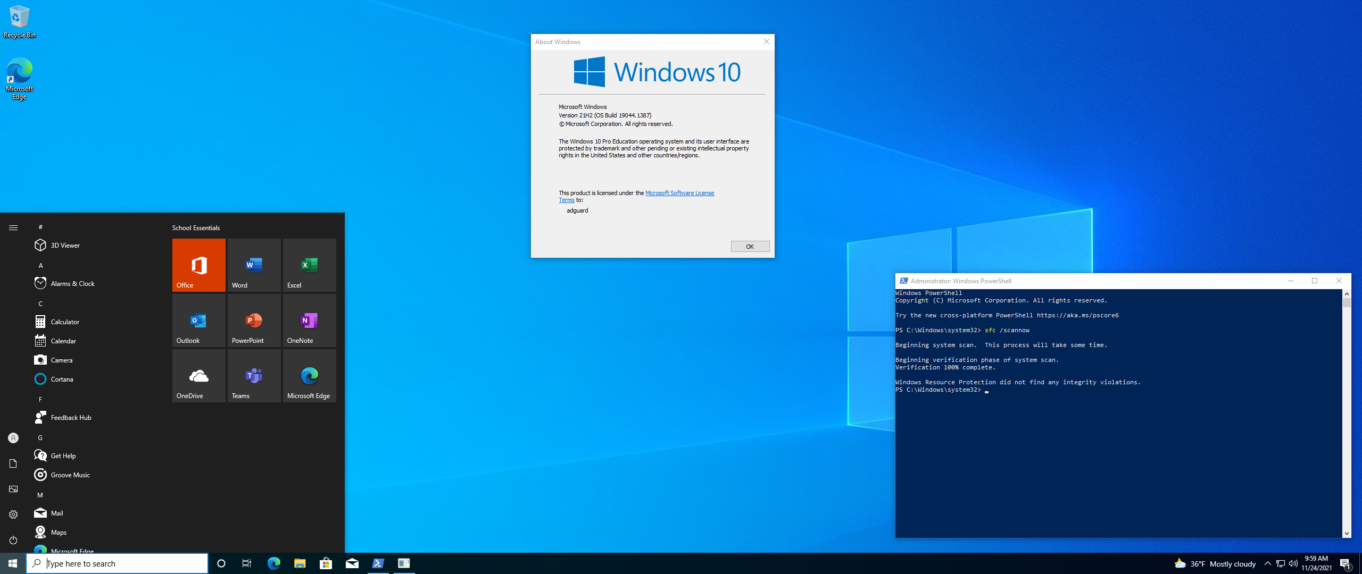Screen dimensions: 1362x574
Task: Click OK in the About Windows dialog
Action: 750,247
